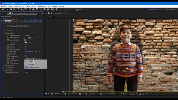Choose Linear from Fade Type list
178x100 pixels.
[x=35, y=61]
